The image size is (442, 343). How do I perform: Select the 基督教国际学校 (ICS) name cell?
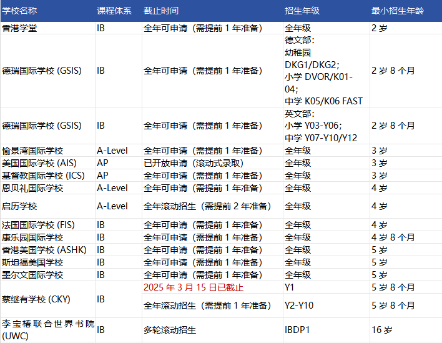(x=47, y=176)
